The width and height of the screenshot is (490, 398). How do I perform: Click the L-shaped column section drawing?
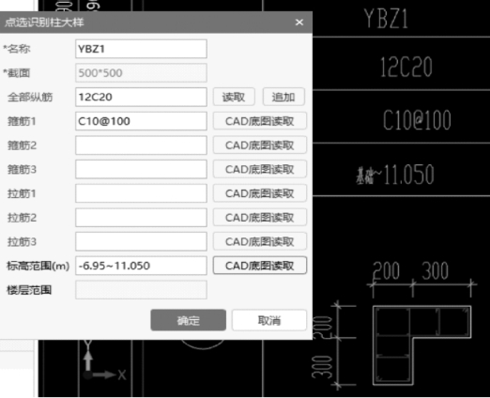(421, 345)
